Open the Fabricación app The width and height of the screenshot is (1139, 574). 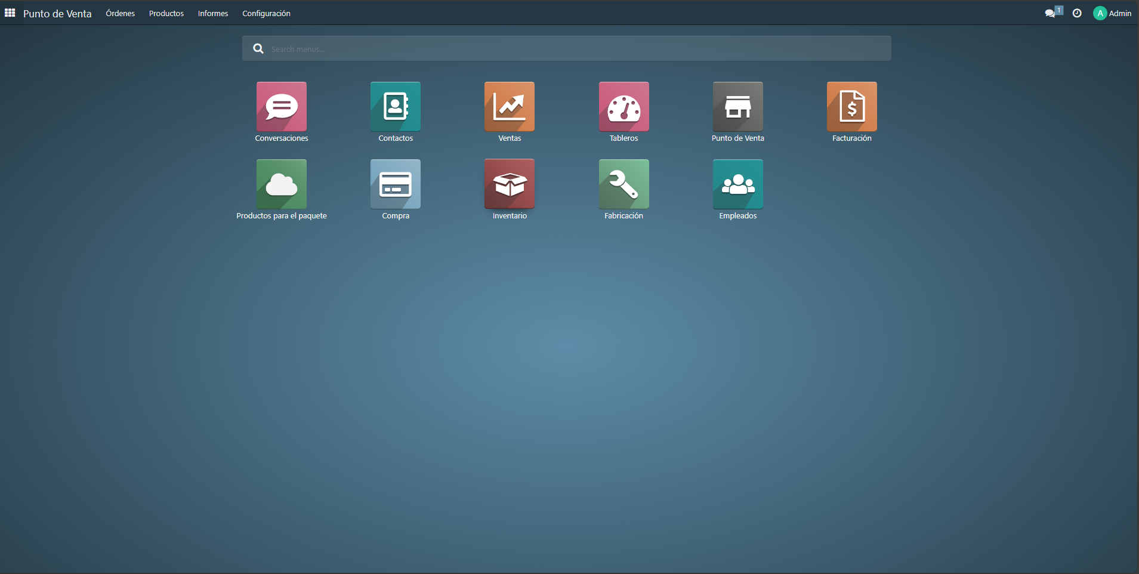point(623,184)
